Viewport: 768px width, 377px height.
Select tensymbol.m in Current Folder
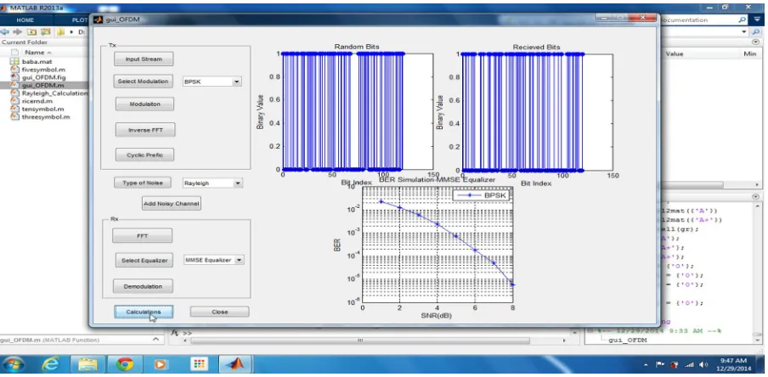click(x=42, y=109)
